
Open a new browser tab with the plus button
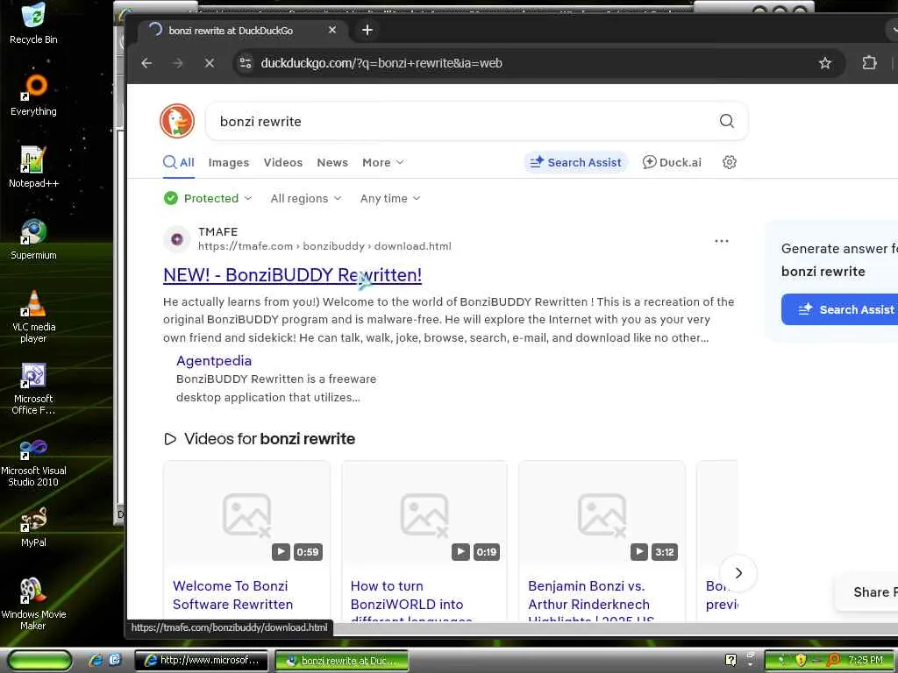(x=367, y=30)
